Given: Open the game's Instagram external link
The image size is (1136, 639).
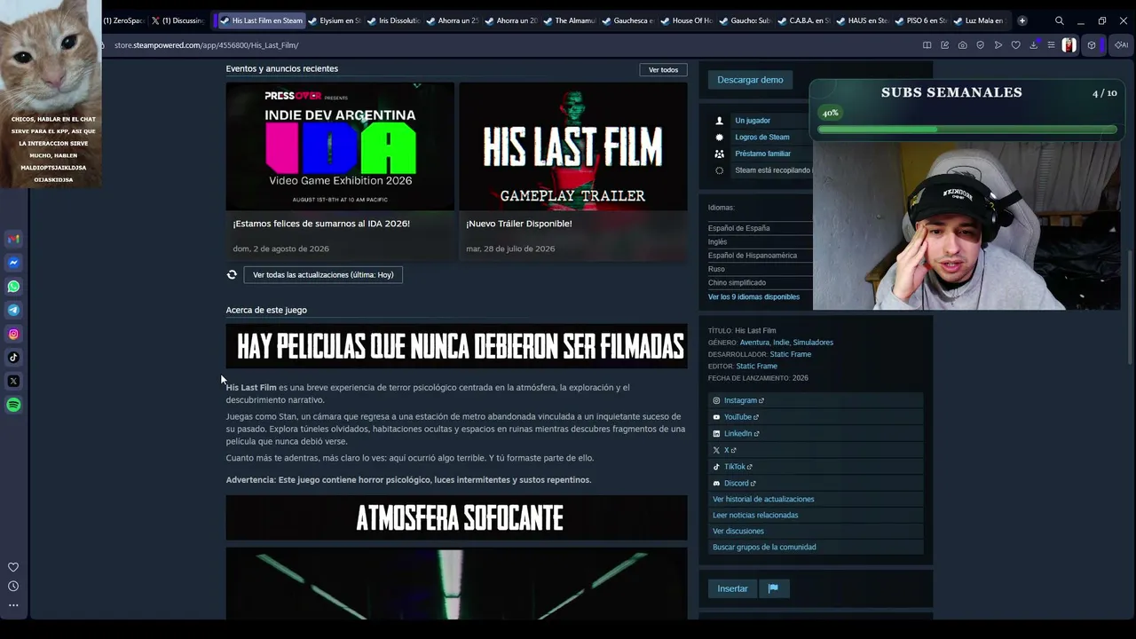Looking at the screenshot, I should pyautogui.click(x=744, y=400).
